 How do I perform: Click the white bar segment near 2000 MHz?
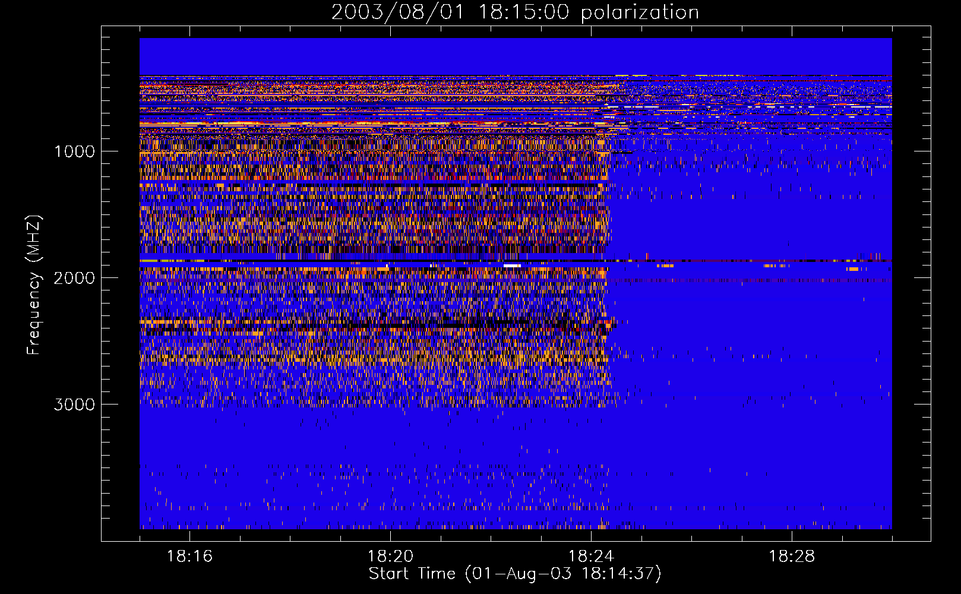coord(512,266)
